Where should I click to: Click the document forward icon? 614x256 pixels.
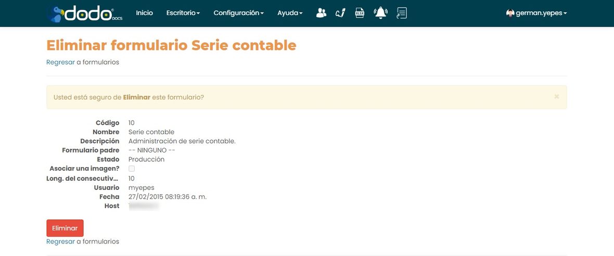pos(401,13)
